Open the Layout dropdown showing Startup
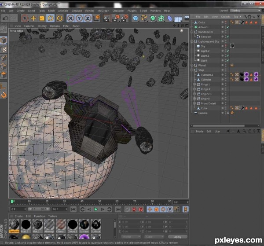This screenshot has width=264, height=246. [x=245, y=11]
